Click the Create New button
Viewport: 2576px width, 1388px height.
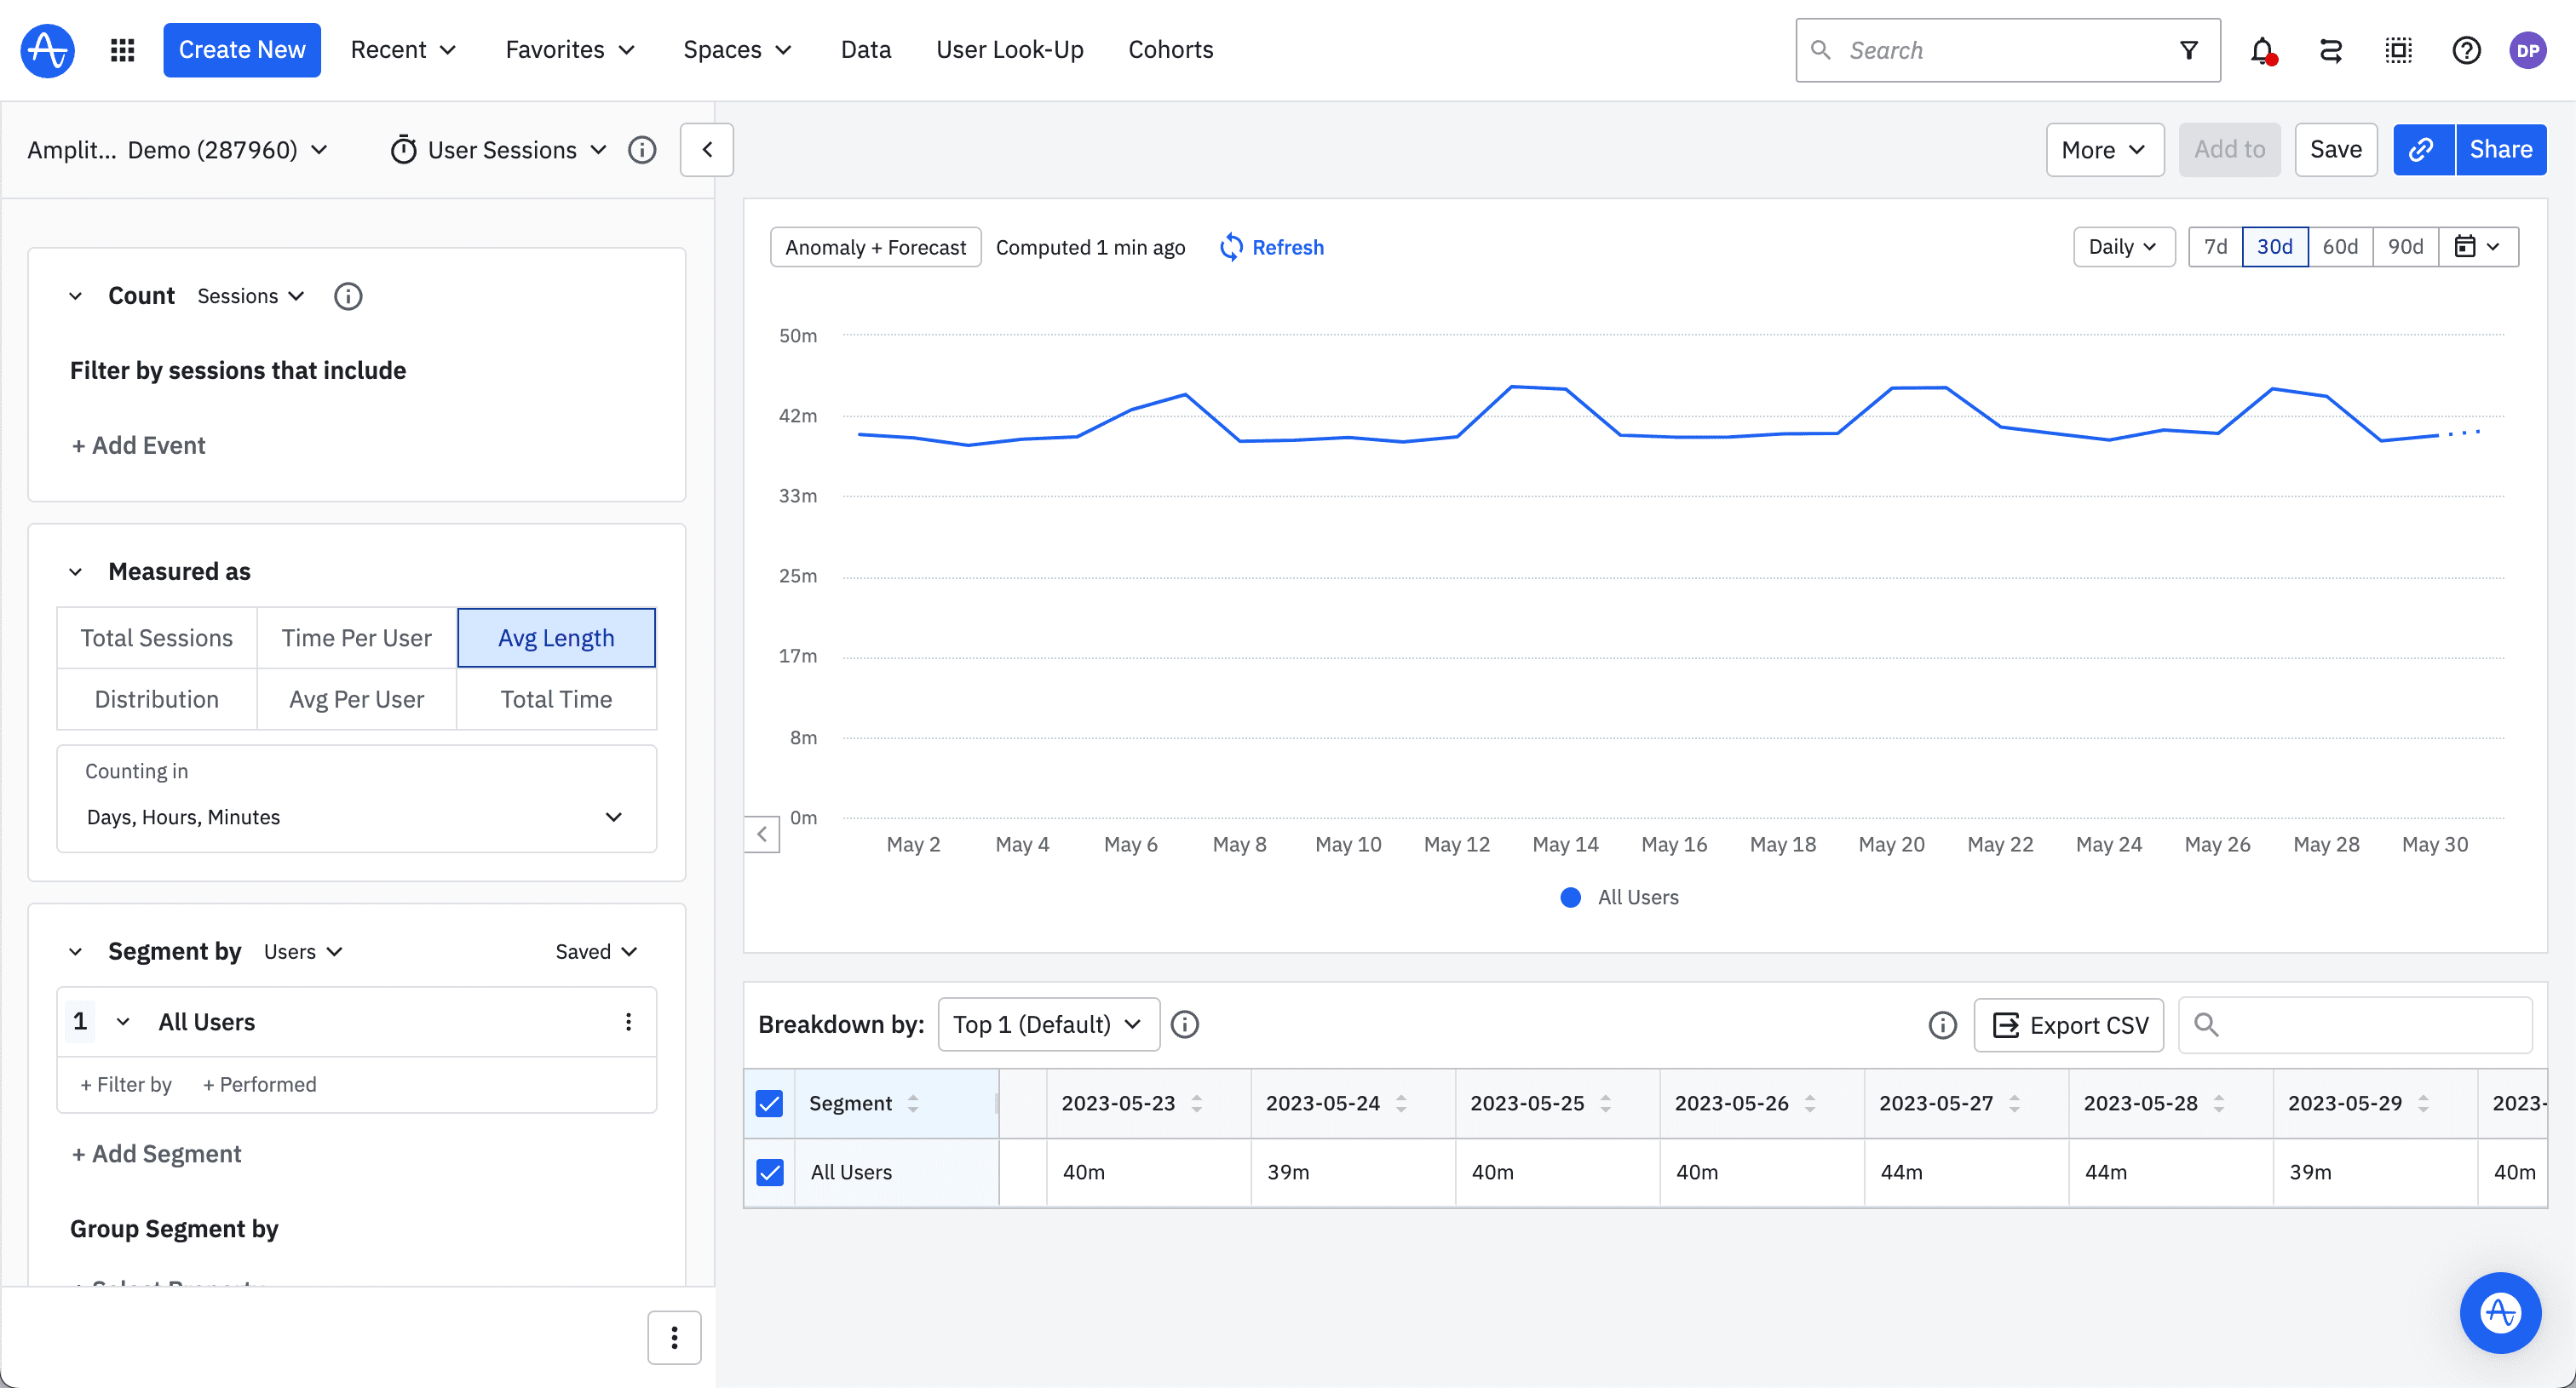coord(241,49)
